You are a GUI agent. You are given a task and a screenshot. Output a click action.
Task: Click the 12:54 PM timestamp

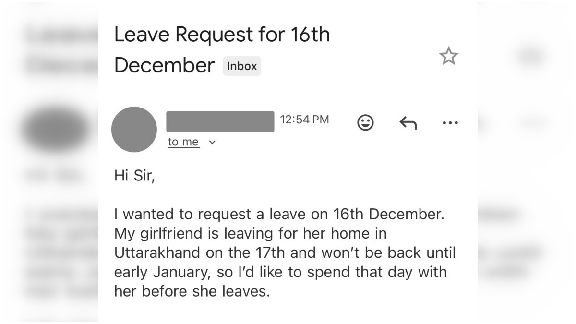point(304,120)
